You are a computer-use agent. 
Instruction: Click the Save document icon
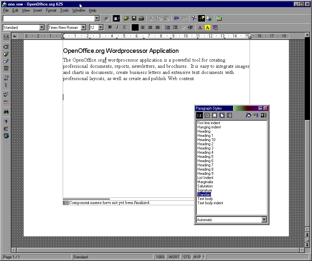pyautogui.click(x=134, y=18)
